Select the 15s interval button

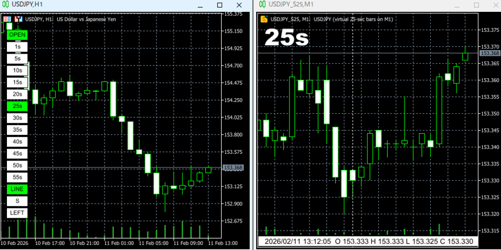(x=17, y=82)
